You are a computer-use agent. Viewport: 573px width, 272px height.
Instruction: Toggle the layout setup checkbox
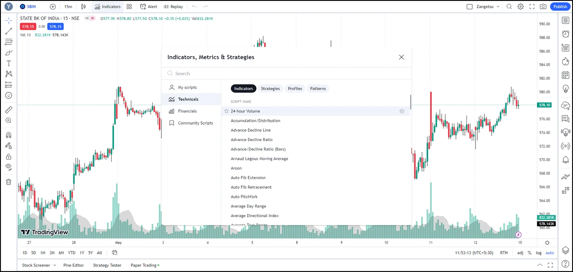(x=469, y=7)
